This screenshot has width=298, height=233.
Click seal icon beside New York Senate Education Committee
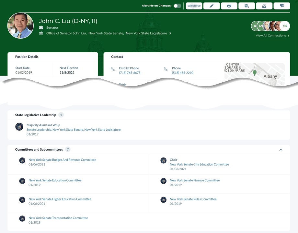point(22,181)
